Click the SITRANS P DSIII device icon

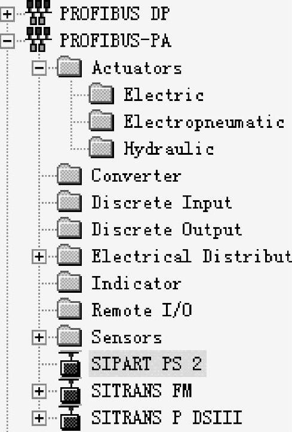70,418
